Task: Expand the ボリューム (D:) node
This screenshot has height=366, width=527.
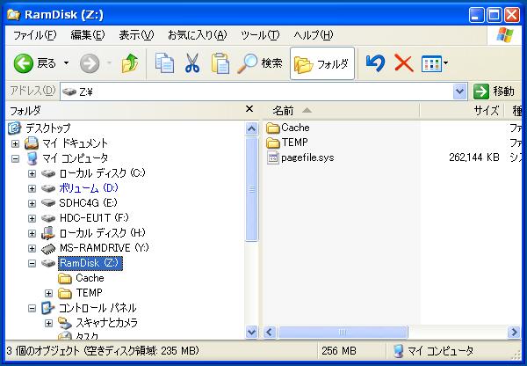Action: [32, 188]
